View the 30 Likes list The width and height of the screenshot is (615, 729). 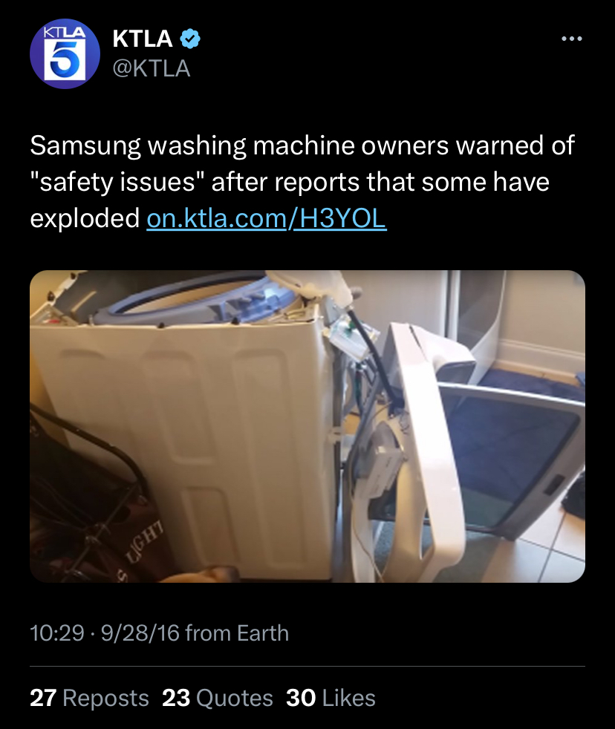(331, 698)
